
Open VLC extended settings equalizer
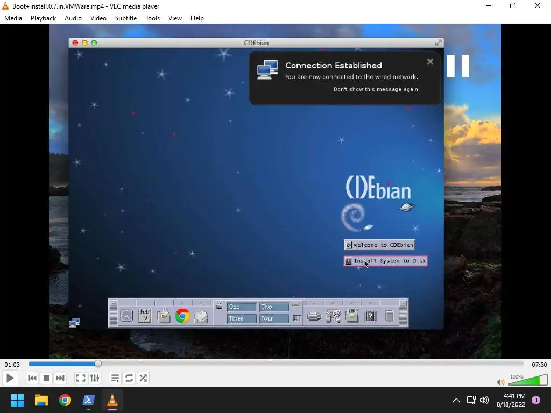coord(95,378)
